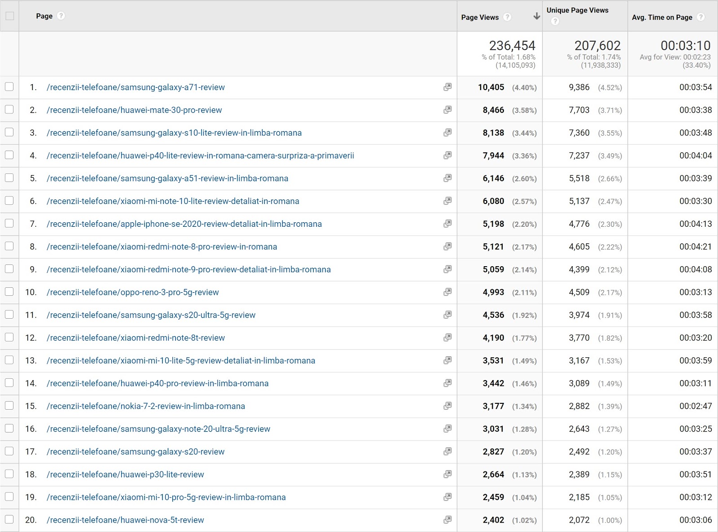Check row 20 huawei-nova-5t checkbox
The width and height of the screenshot is (718, 532).
click(9, 519)
